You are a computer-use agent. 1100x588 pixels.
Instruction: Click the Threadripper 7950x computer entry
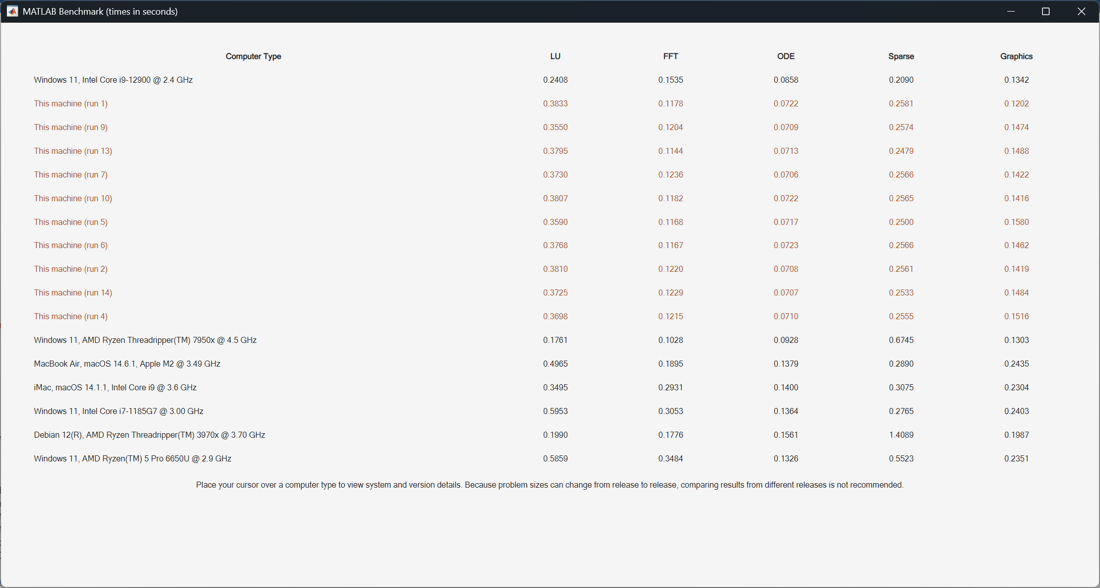[145, 340]
